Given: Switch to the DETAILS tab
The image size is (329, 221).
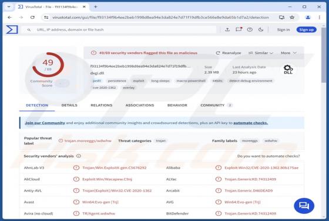Looking at the screenshot, I should pyautogui.click(x=69, y=105).
